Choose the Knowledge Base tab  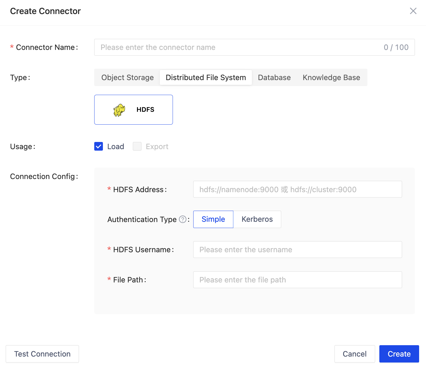click(331, 77)
